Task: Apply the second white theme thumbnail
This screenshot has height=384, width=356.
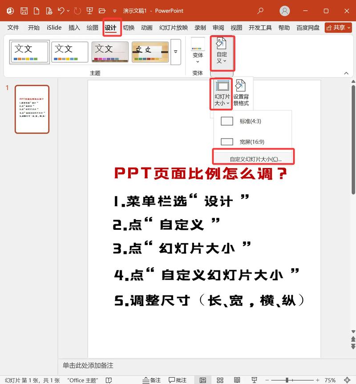Action: (70, 52)
